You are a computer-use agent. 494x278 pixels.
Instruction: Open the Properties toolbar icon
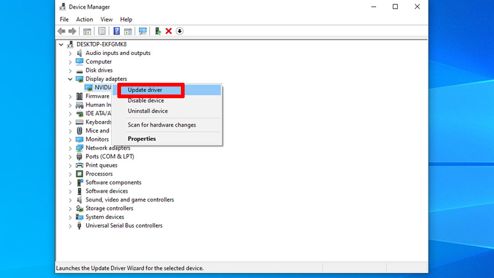102,31
